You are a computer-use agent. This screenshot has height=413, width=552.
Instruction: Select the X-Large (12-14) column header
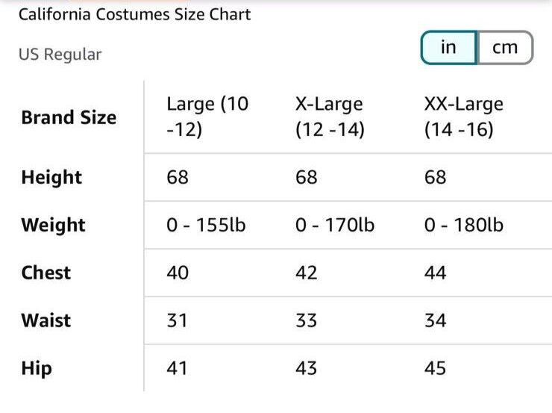pyautogui.click(x=330, y=117)
